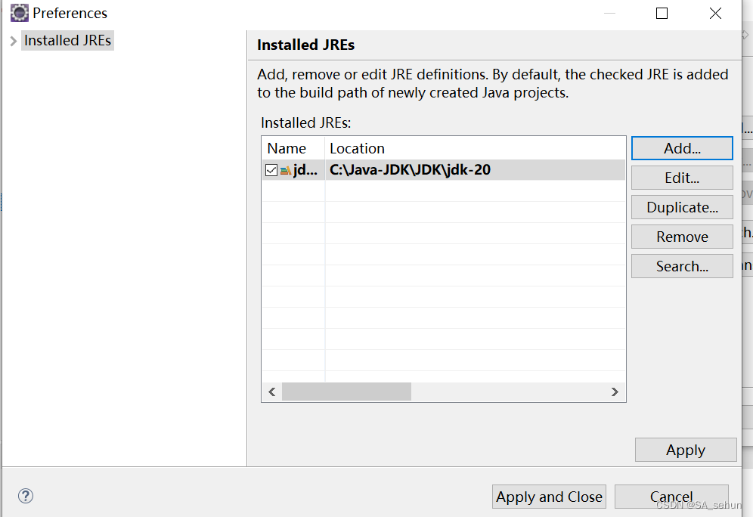Click the left arrow of the horizontal scrollbar
Image resolution: width=753 pixels, height=517 pixels.
pyautogui.click(x=272, y=392)
